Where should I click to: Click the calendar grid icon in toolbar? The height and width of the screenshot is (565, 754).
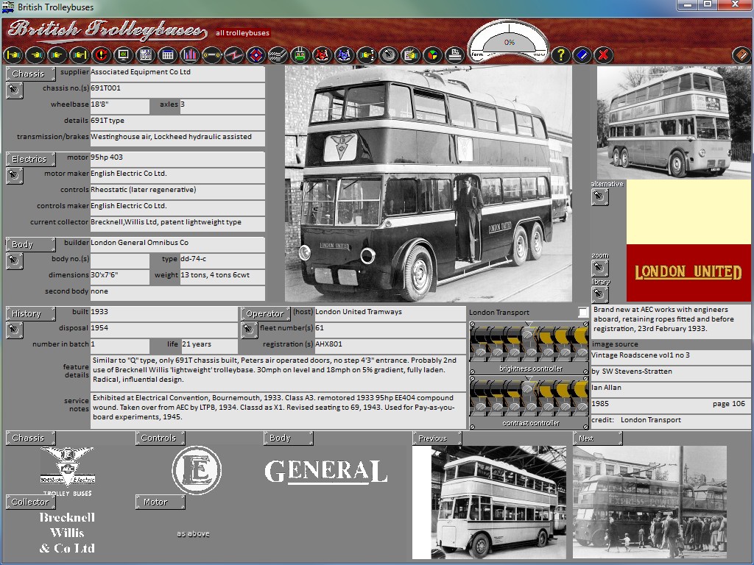pyautogui.click(x=167, y=54)
